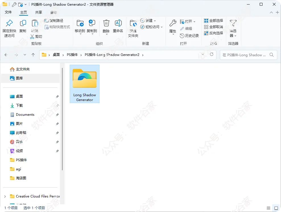Click the Forward navigation arrow
This screenshot has width=281, height=212.
click(x=16, y=55)
